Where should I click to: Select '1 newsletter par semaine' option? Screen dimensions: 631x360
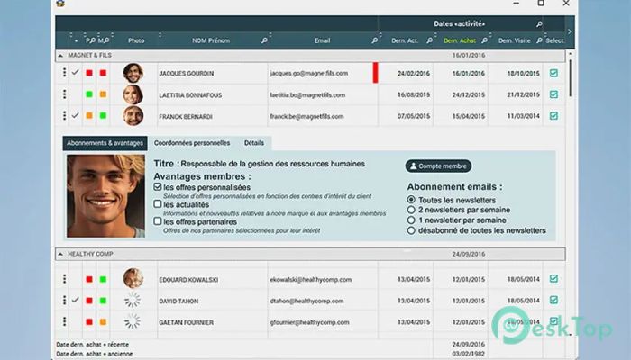(x=411, y=220)
